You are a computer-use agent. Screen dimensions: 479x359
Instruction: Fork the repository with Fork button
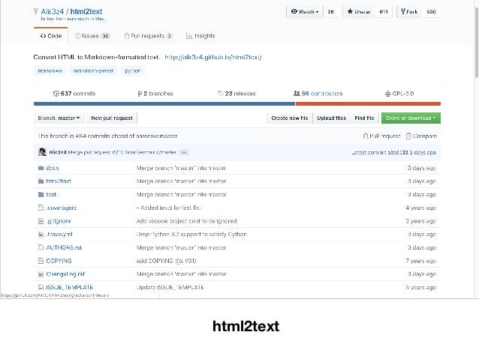[409, 11]
